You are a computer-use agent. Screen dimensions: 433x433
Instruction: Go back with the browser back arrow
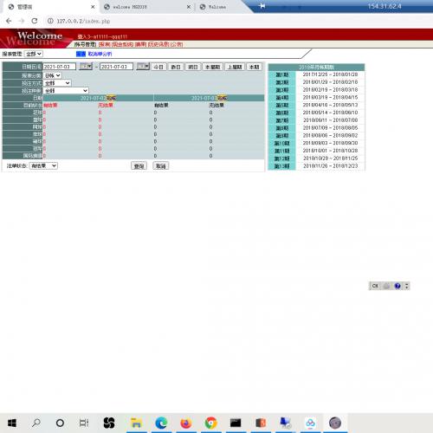click(x=9, y=21)
